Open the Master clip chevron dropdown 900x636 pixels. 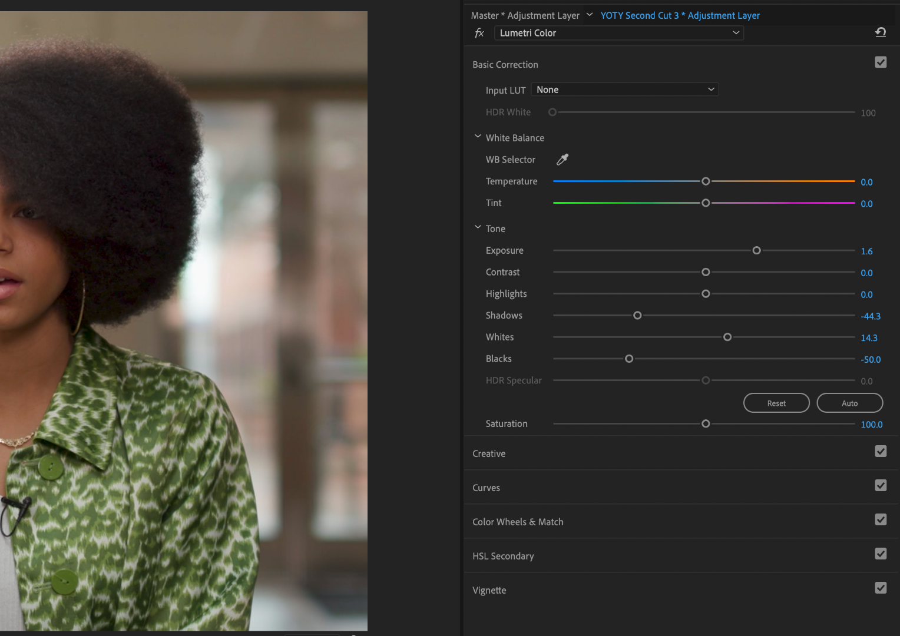[589, 15]
